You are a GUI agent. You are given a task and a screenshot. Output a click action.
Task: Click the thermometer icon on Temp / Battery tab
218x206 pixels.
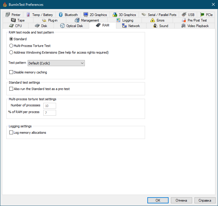(x=28, y=15)
